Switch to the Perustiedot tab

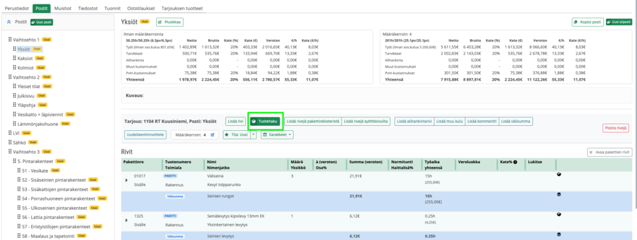tap(17, 8)
